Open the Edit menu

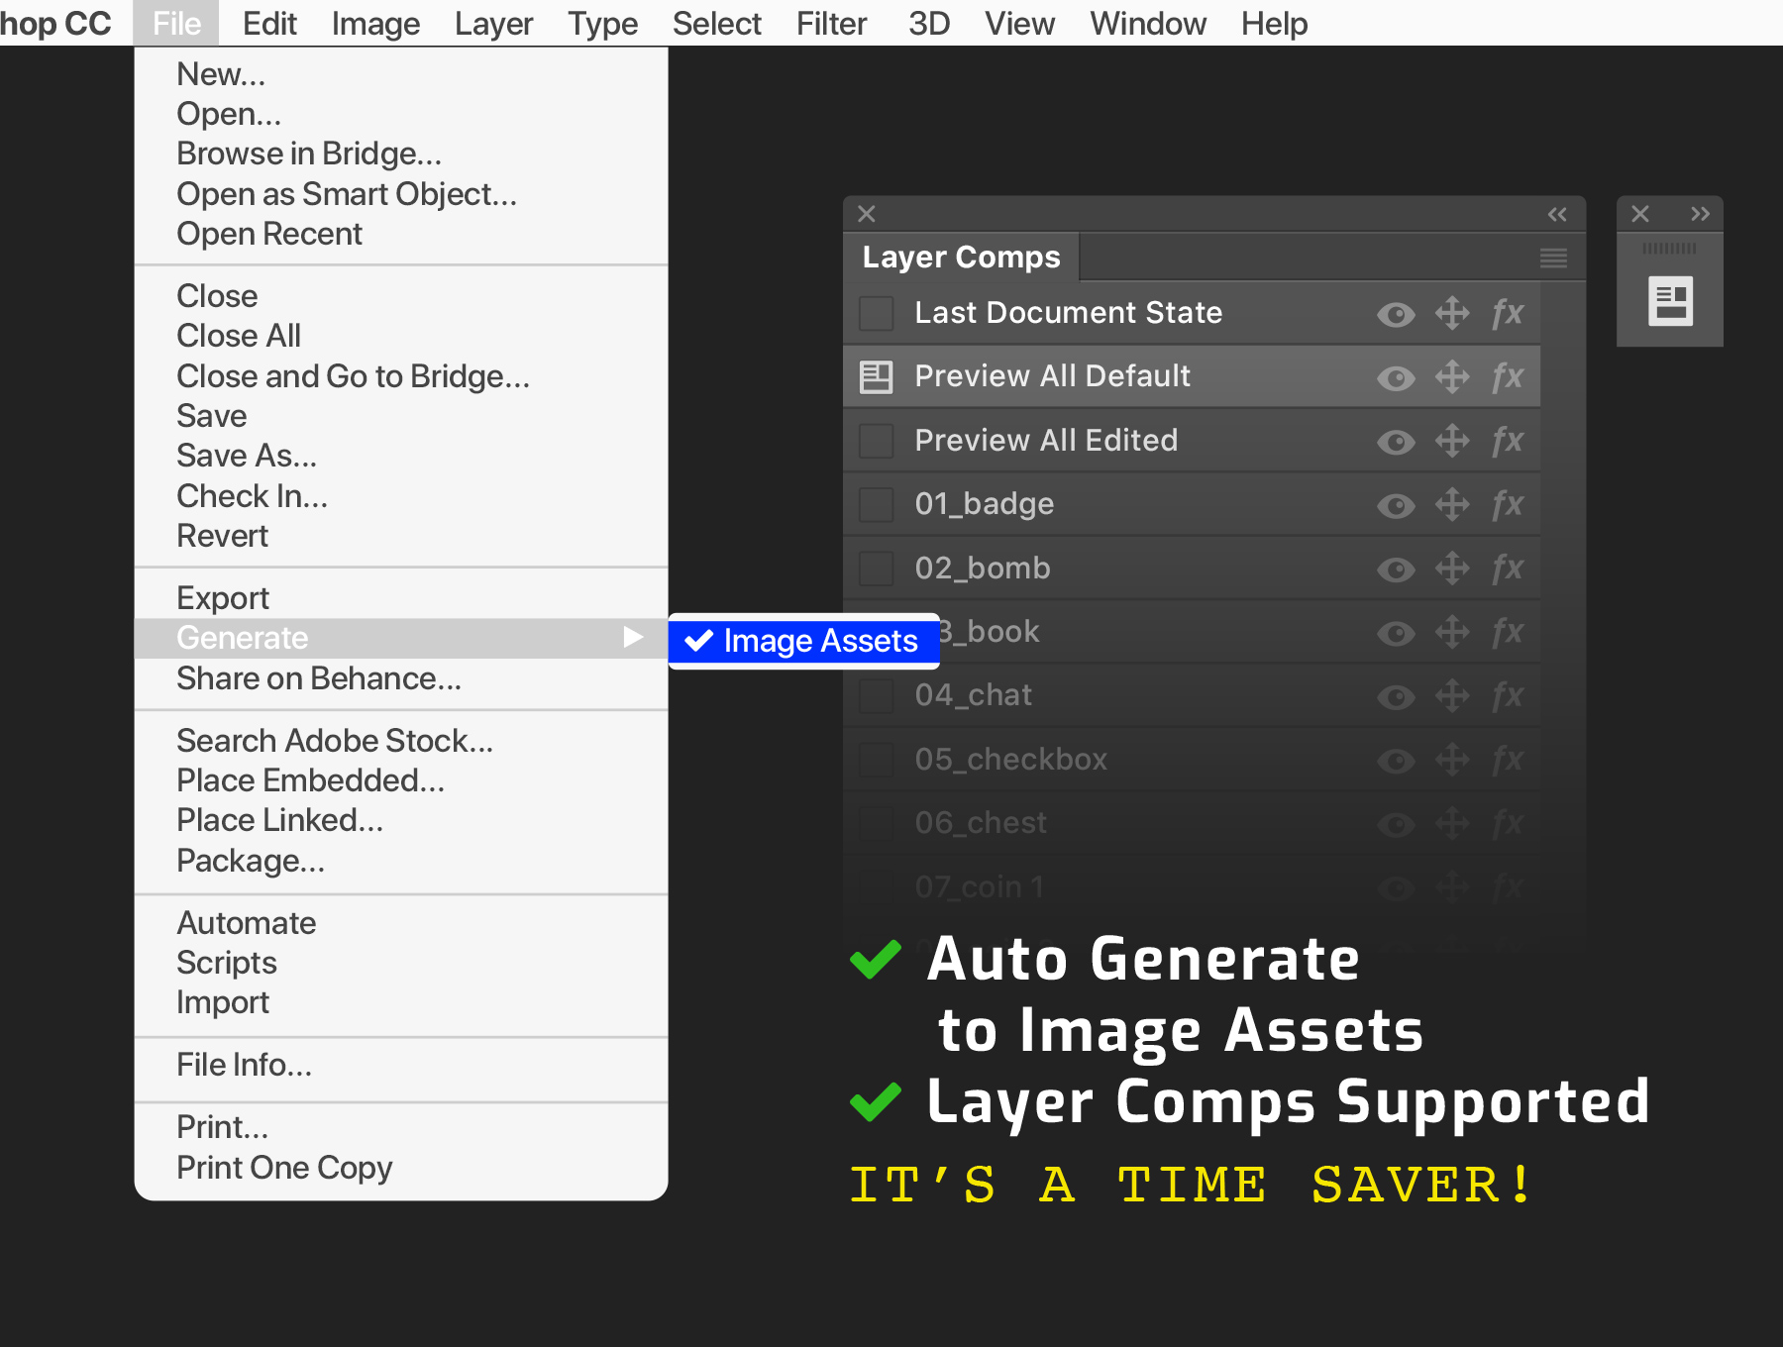[x=269, y=23]
